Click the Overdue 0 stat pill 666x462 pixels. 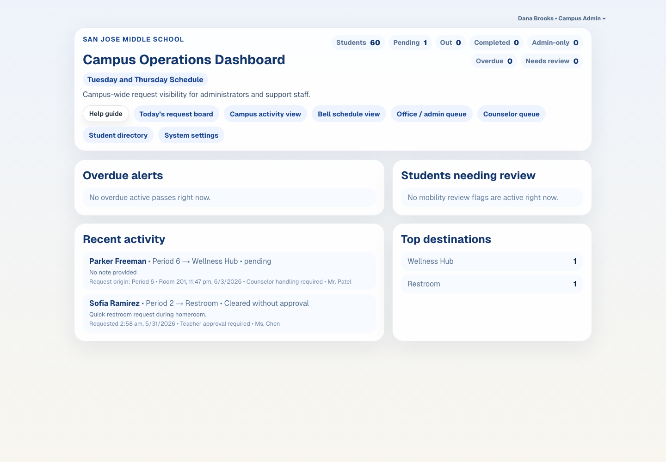click(494, 61)
